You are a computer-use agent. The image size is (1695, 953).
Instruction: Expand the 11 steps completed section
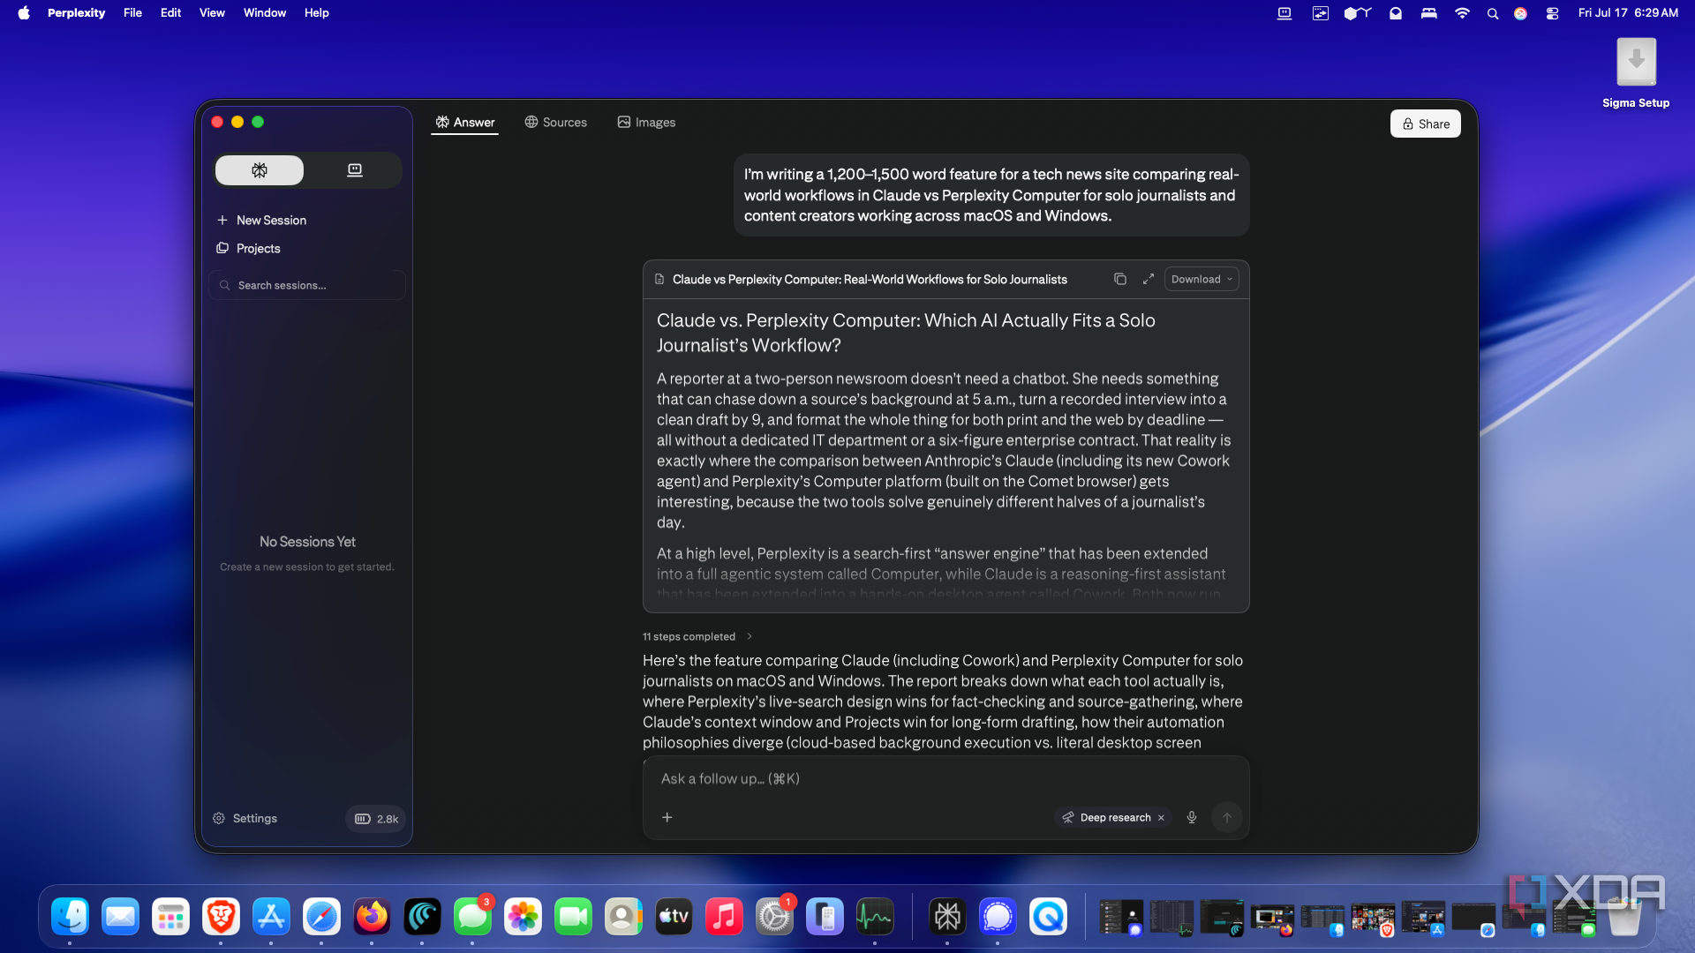click(x=697, y=636)
